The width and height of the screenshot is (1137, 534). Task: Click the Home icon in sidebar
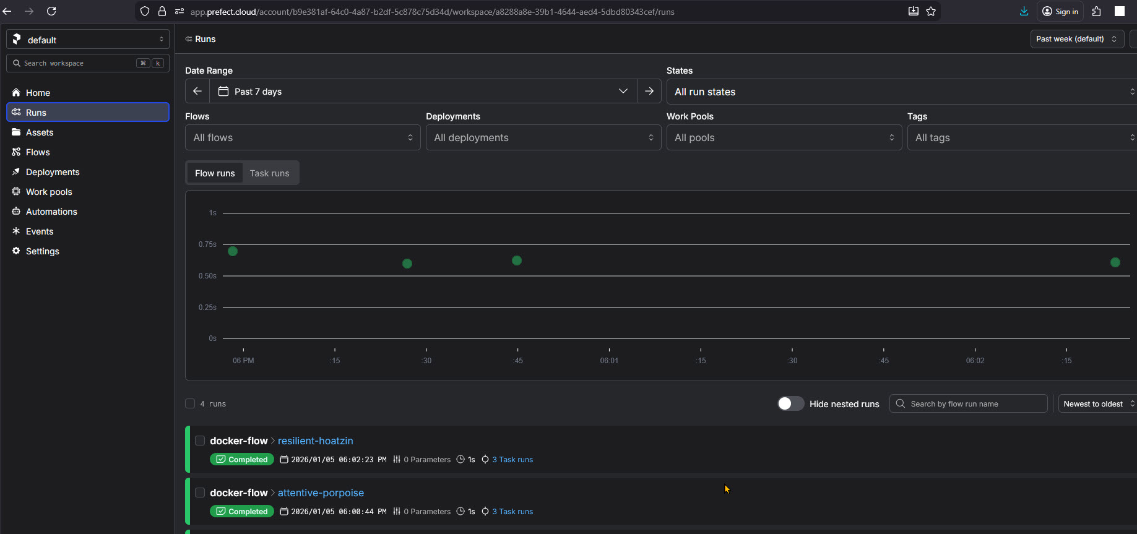pos(16,93)
